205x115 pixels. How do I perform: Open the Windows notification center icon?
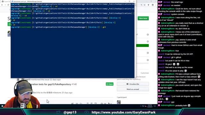[x=155, y=106]
